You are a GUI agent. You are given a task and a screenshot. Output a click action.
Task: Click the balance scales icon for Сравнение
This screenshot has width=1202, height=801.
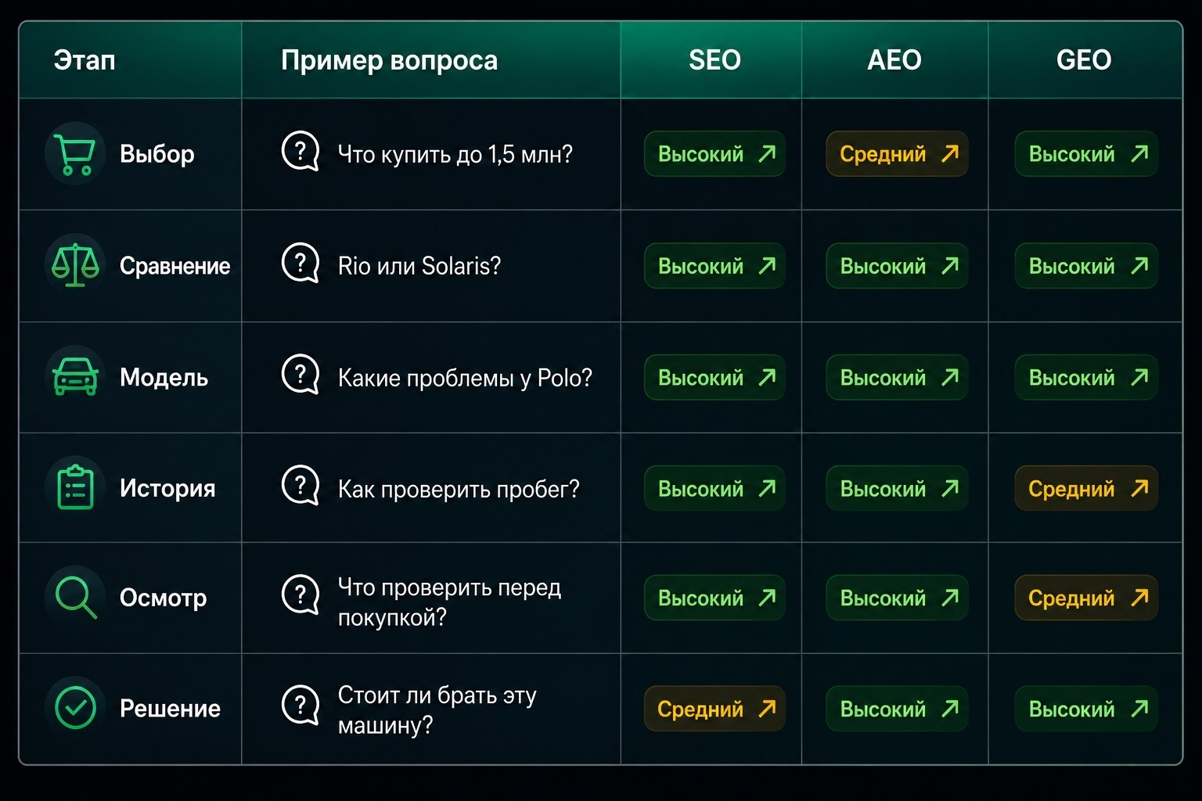(75, 265)
